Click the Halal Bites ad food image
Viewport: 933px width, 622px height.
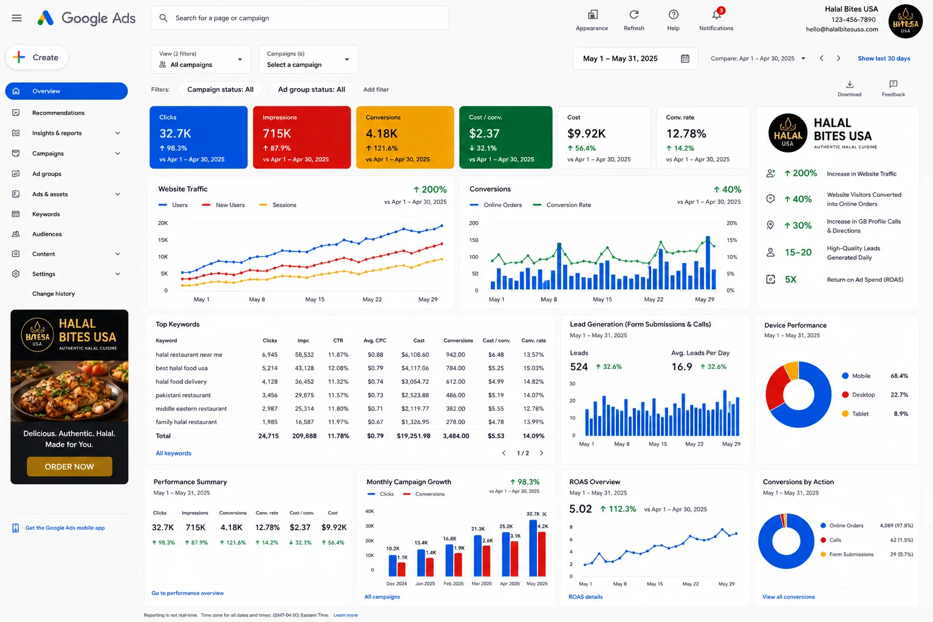pyautogui.click(x=69, y=391)
